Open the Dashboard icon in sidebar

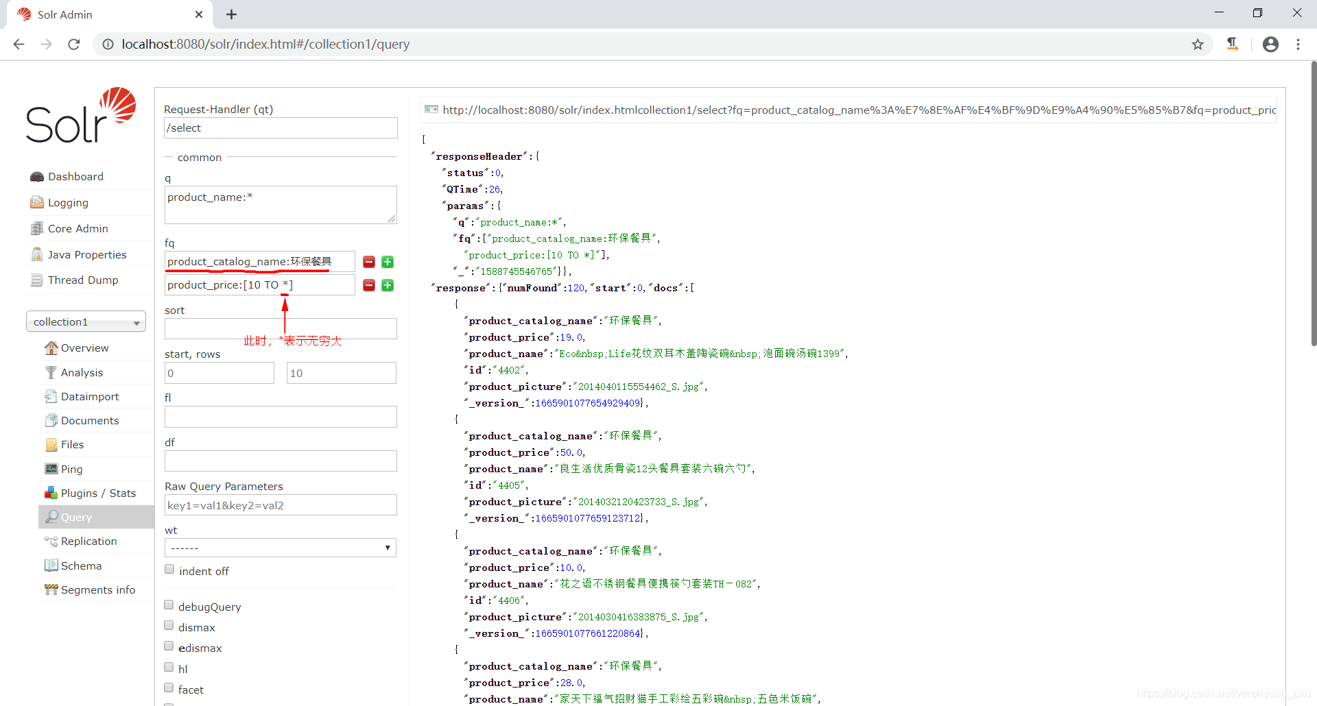click(37, 177)
